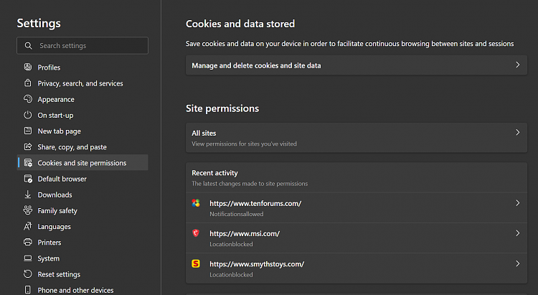Click Manage and delete cookies and site data

click(x=356, y=65)
